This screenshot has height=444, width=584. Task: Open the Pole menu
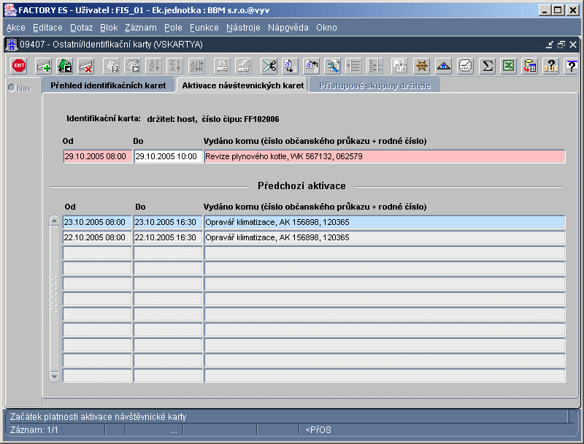pyautogui.click(x=173, y=28)
